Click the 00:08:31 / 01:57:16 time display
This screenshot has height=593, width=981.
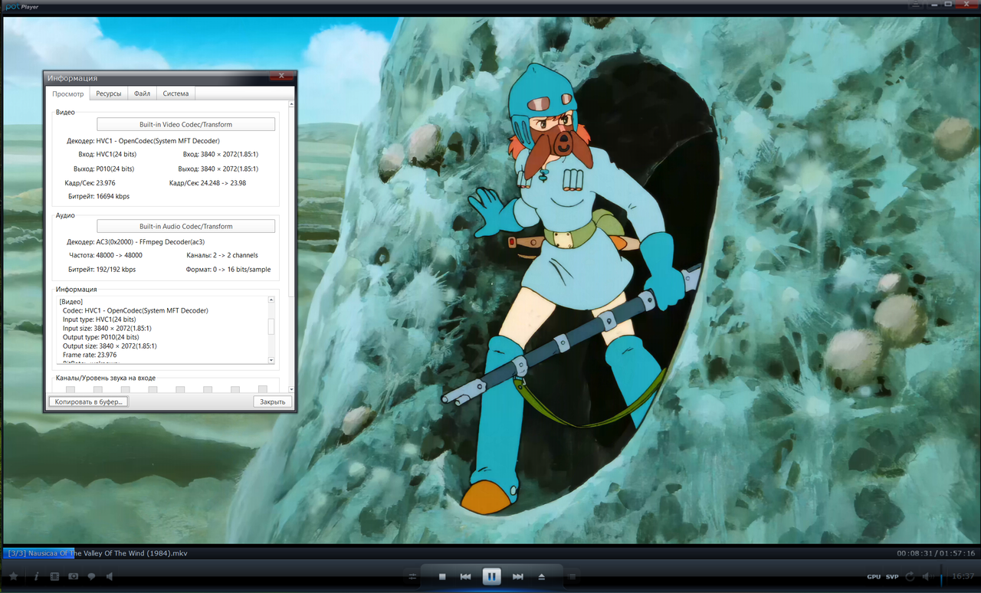[936, 553]
